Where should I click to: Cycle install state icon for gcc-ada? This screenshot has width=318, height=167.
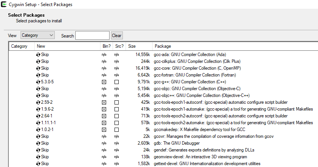38,55
